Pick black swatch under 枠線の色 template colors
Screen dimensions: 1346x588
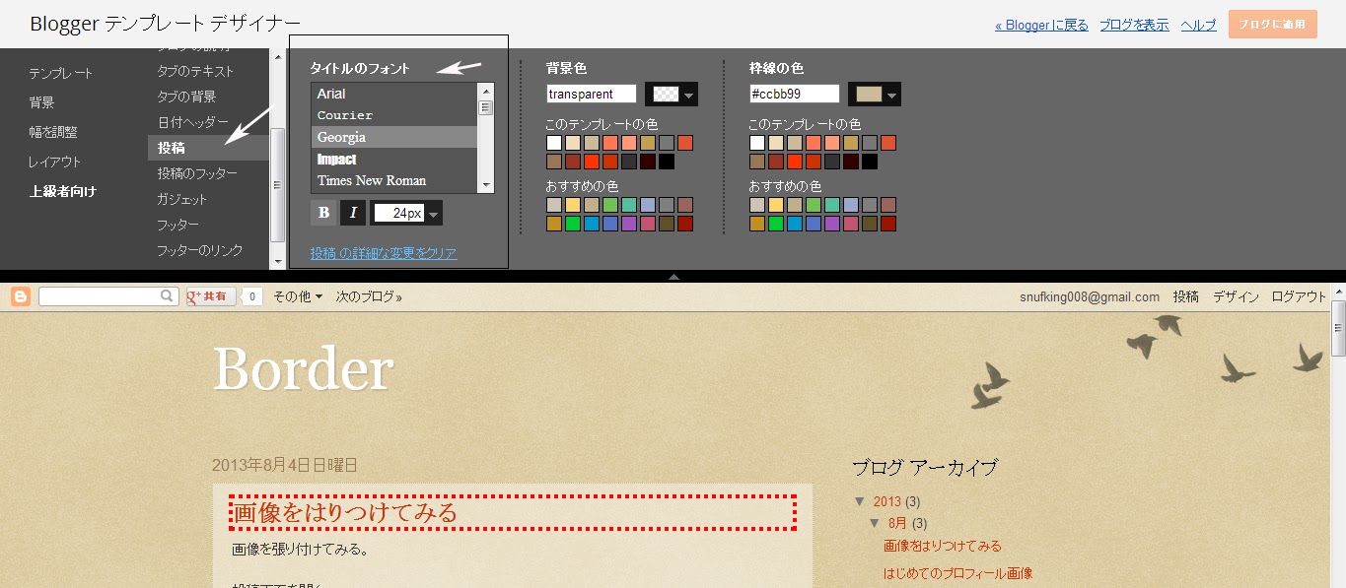pos(870,162)
